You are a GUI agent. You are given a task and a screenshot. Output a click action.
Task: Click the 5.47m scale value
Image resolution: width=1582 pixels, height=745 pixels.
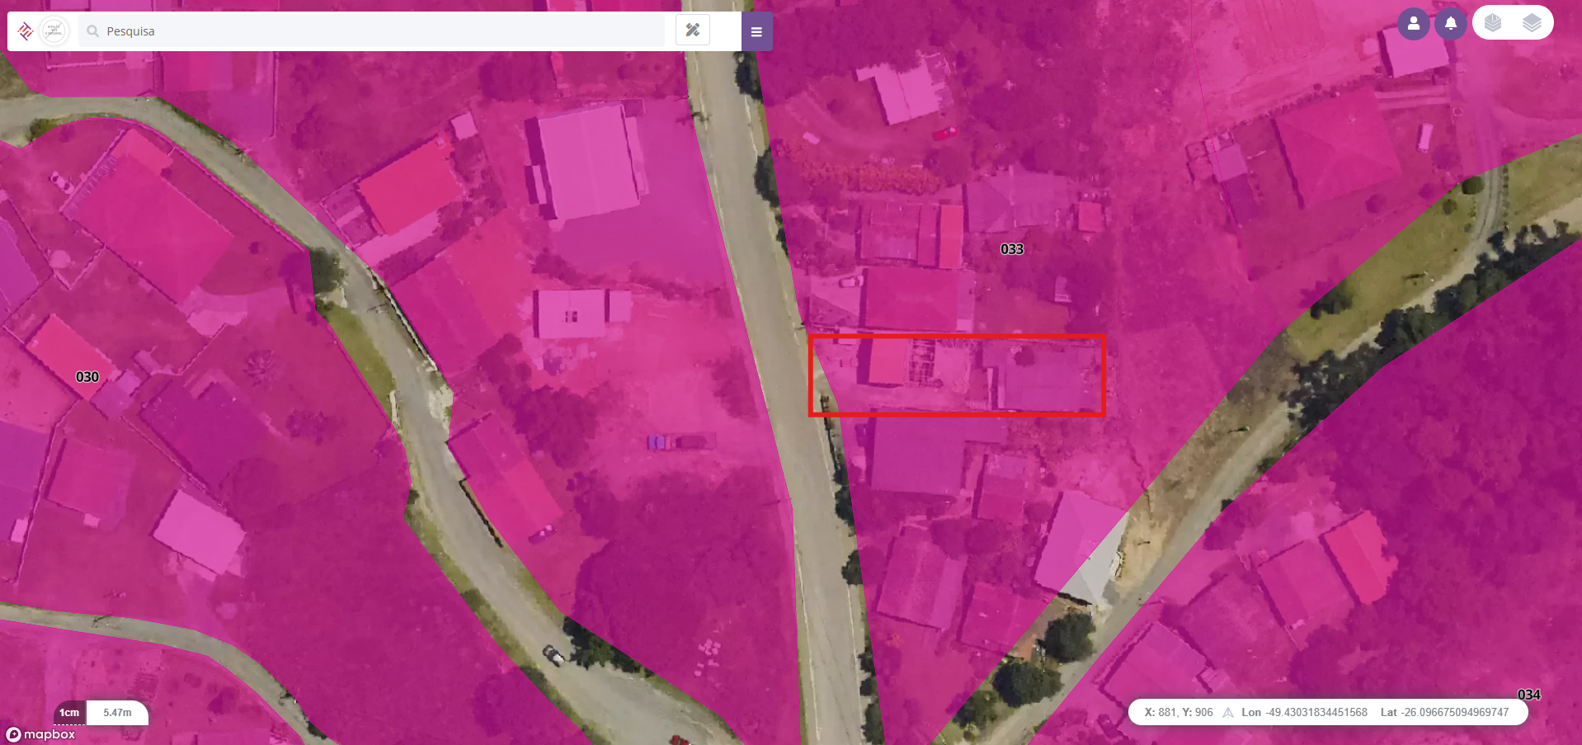(x=117, y=713)
